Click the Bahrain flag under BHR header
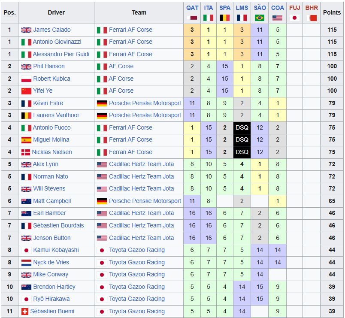The image size is (345, 318). [x=312, y=18]
